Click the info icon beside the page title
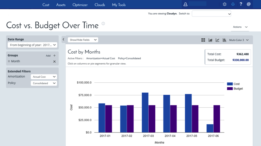Image resolution: width=261 pixels, height=146 pixels. (103, 24)
